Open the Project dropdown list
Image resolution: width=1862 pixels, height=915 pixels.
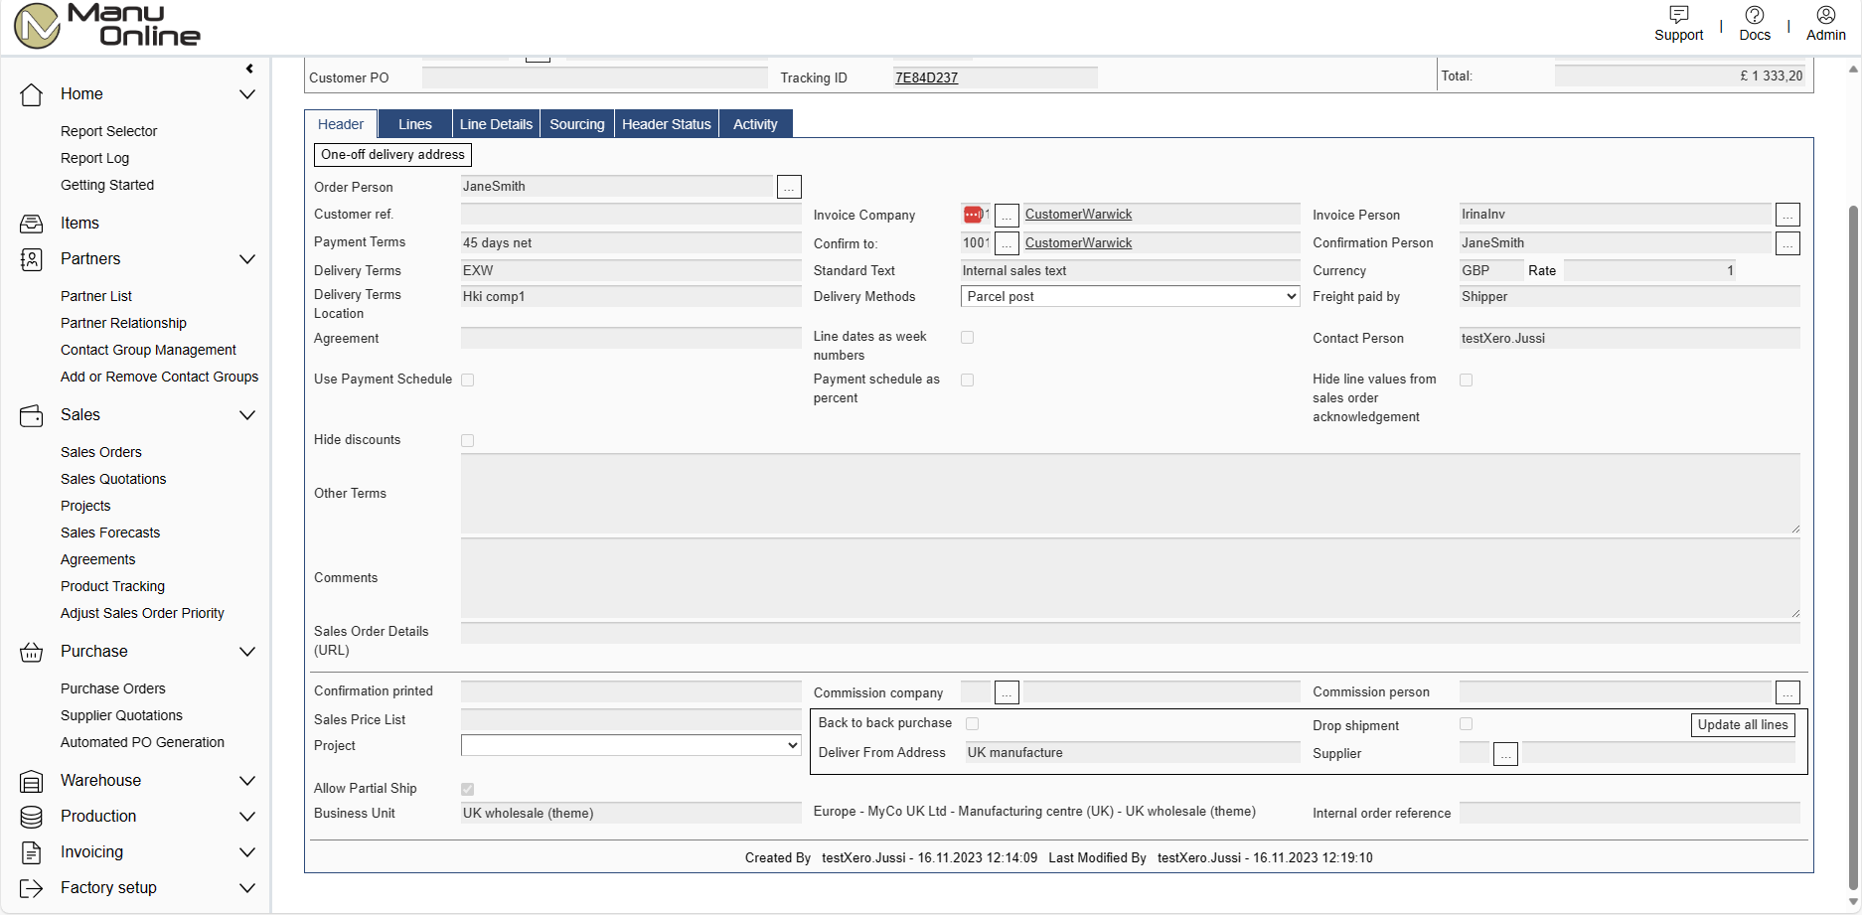tap(631, 745)
